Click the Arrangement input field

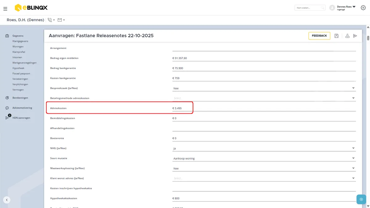(264, 48)
